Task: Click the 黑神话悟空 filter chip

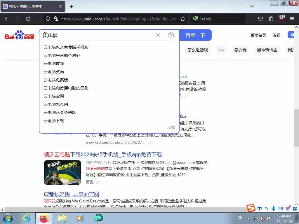Action: [x=267, y=50]
